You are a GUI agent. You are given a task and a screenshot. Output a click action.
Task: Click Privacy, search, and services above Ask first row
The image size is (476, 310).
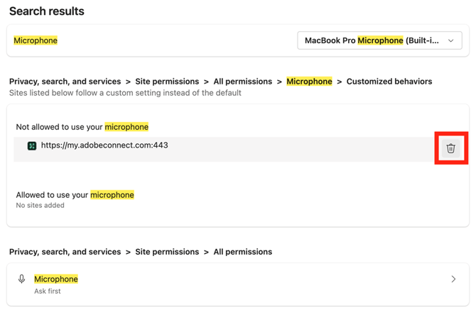(65, 252)
